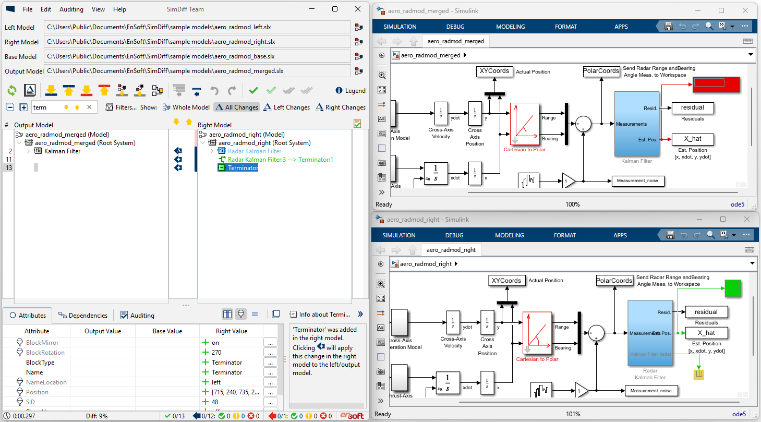
Task: Open the File menu in SimDiff
Action: [28, 9]
